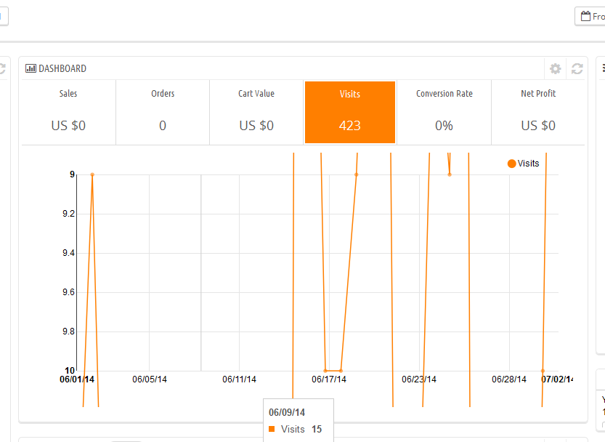Open the Net Profit tab
The image size is (605, 442).
pos(538,113)
